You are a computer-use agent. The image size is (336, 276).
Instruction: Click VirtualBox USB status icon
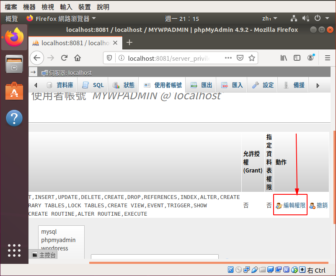(254, 270)
